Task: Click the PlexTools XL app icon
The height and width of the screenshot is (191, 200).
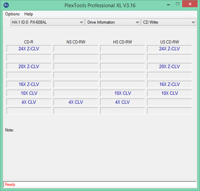Action: point(6,5)
